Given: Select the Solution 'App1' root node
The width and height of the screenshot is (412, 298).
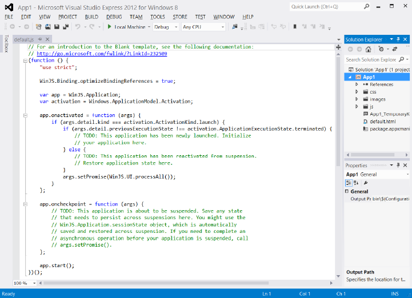Looking at the screenshot, I should pyautogui.click(x=379, y=70).
